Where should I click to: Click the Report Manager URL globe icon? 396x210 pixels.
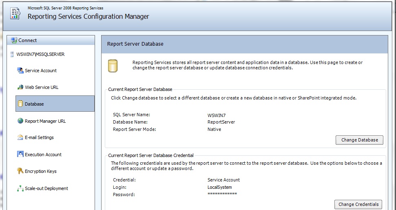point(20,121)
